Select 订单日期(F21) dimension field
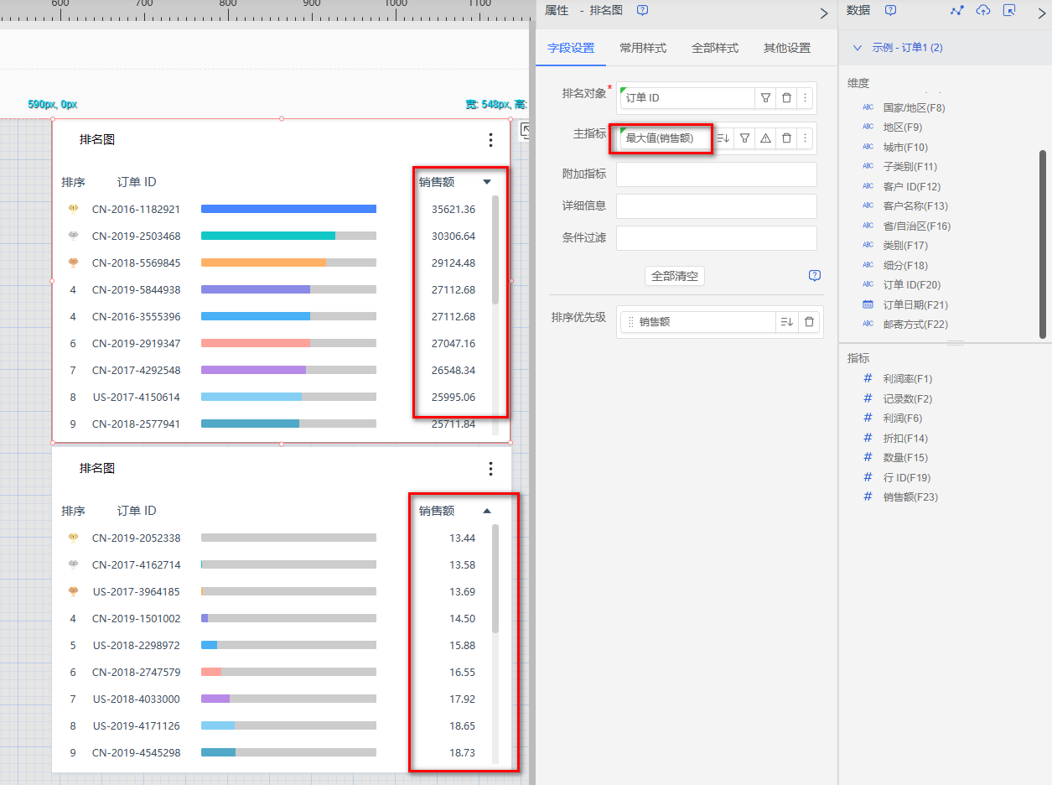Screen dimensions: 1052x785 (x=915, y=304)
